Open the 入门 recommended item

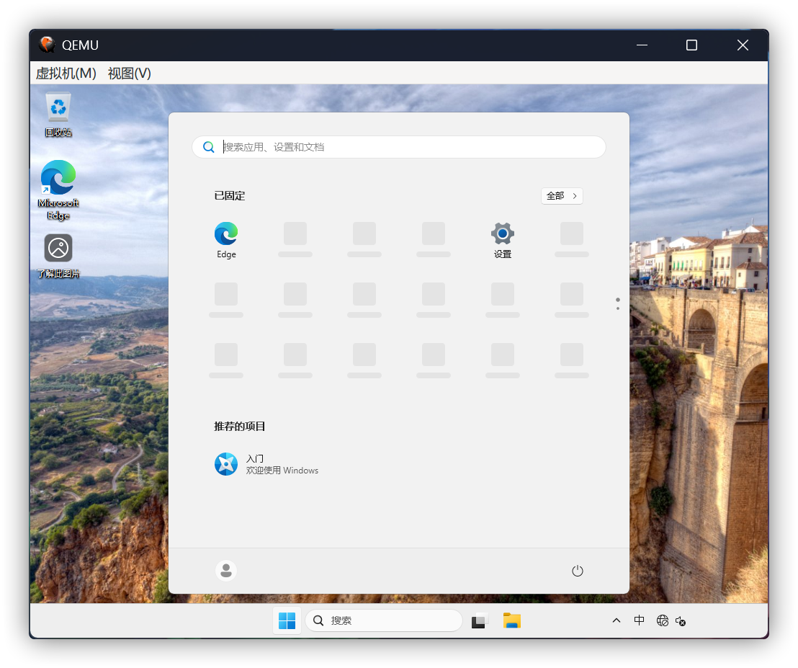266,464
